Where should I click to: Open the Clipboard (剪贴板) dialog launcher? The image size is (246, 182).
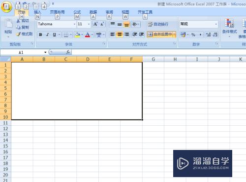(32, 44)
